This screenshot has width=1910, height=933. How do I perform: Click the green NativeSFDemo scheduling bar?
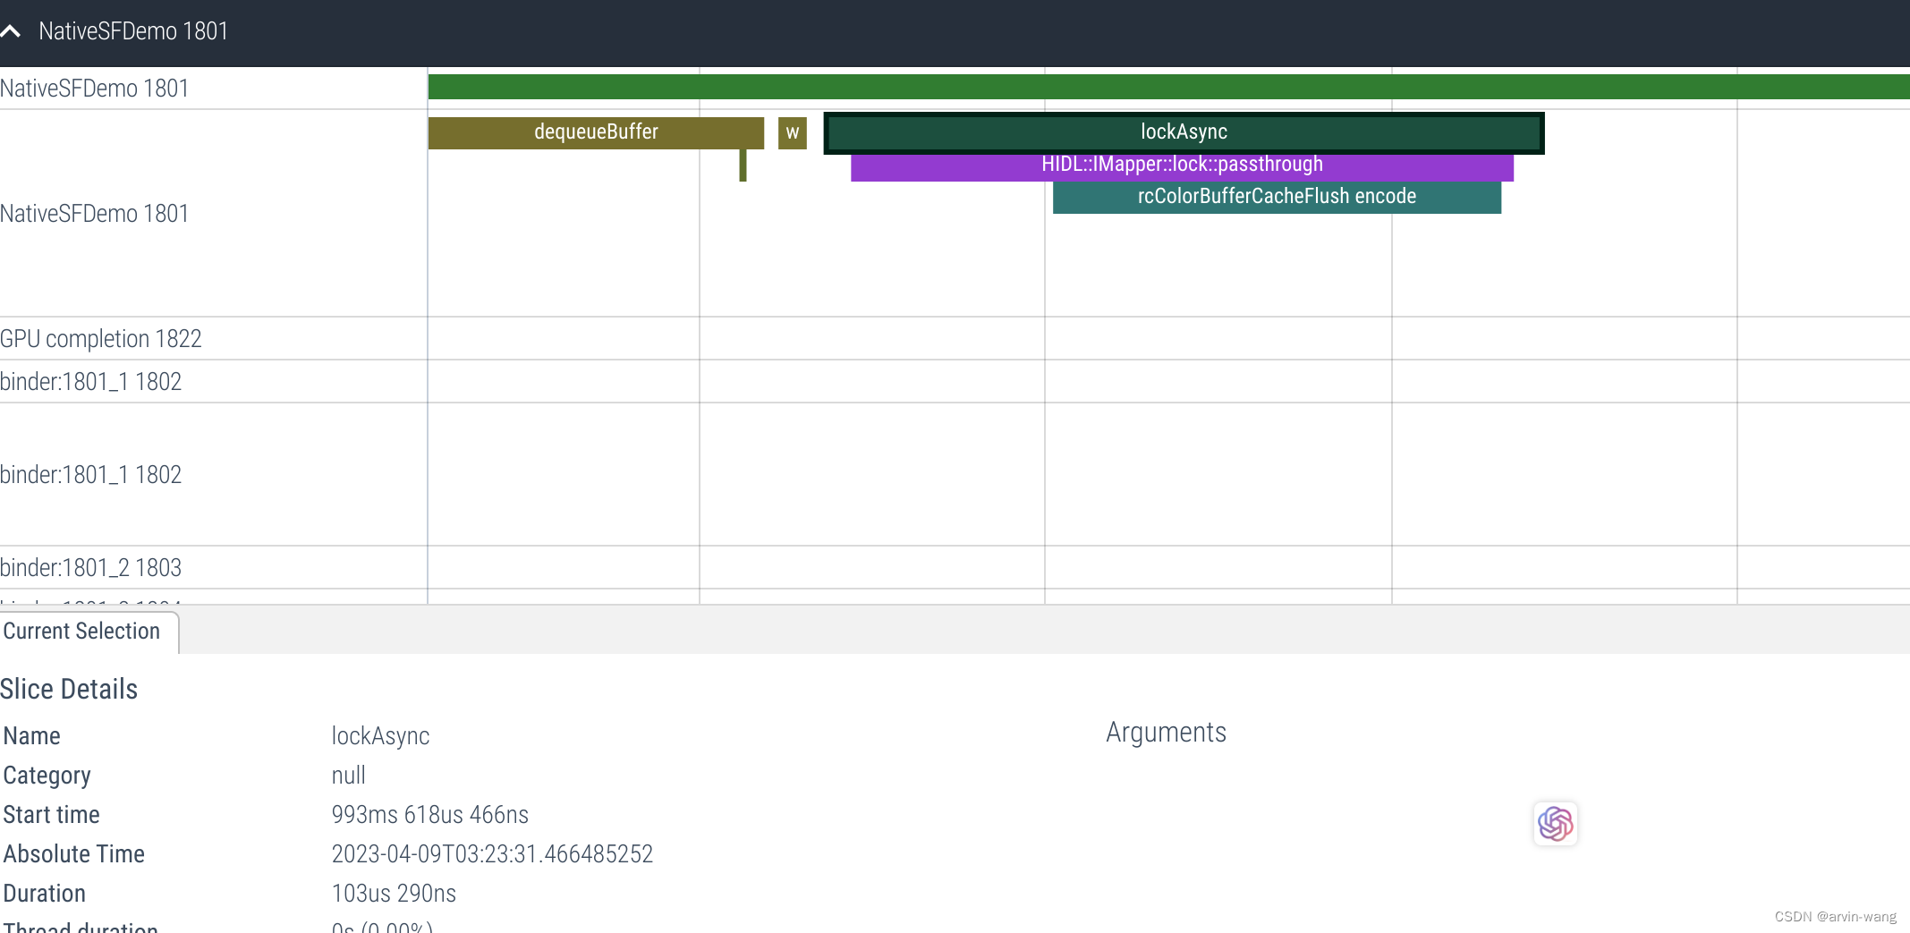pyautogui.click(x=1168, y=87)
